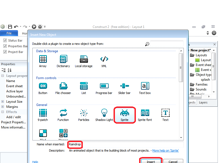Image resolution: width=223 pixels, height=163 pixels.
Task: Collapse the Layout properties section
Action: pyautogui.click(x=2, y=76)
